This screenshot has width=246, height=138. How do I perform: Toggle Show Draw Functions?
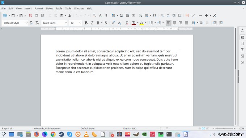coord(215,16)
